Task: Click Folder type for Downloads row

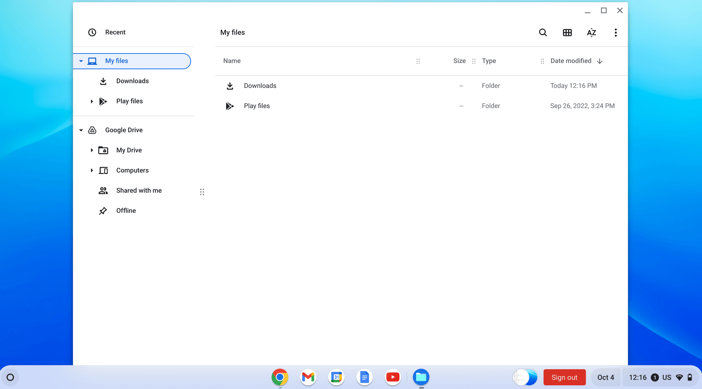Action: click(491, 86)
